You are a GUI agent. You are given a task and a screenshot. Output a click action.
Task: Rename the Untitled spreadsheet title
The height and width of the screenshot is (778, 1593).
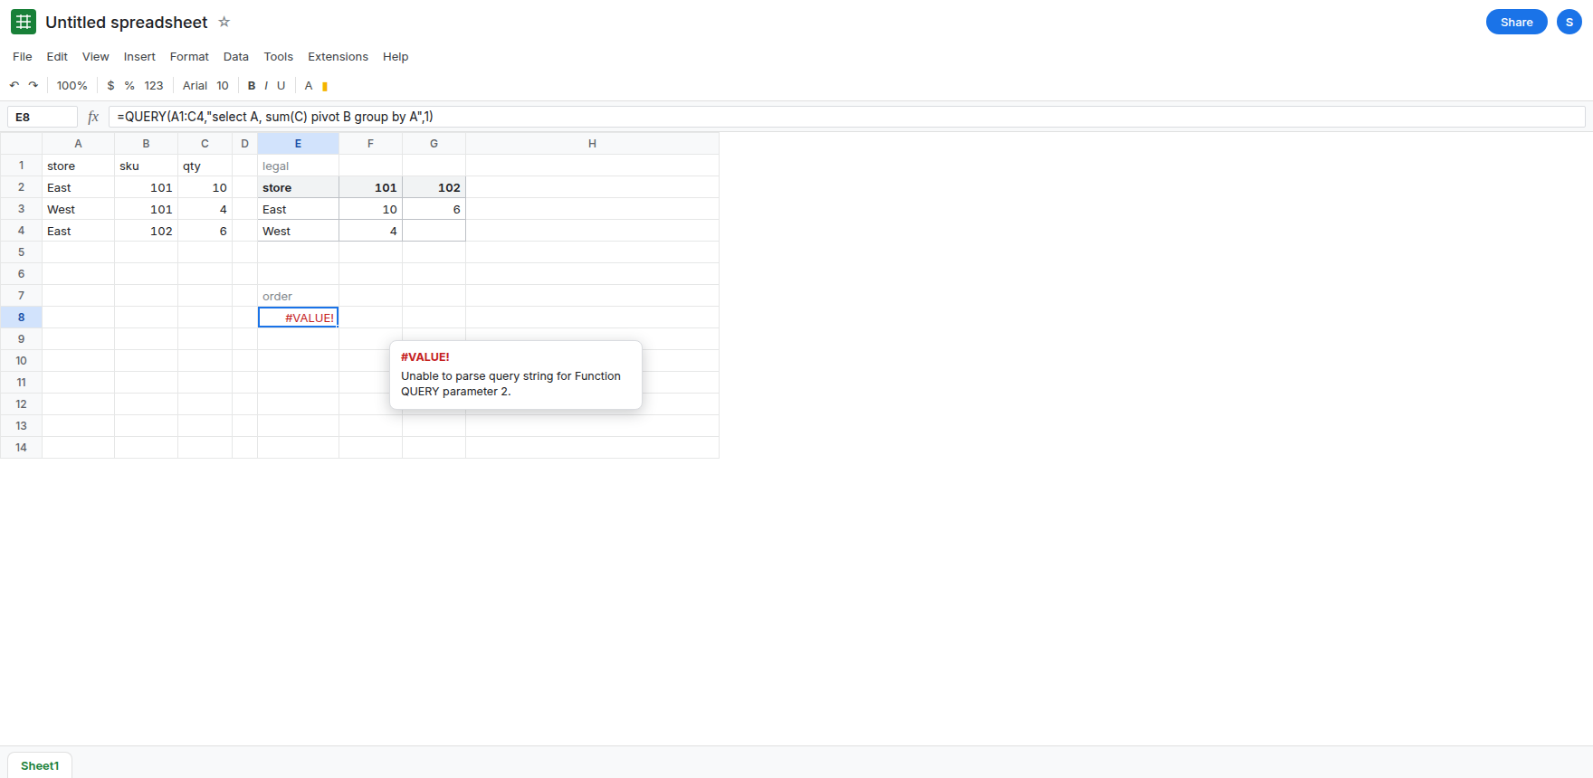(x=127, y=22)
